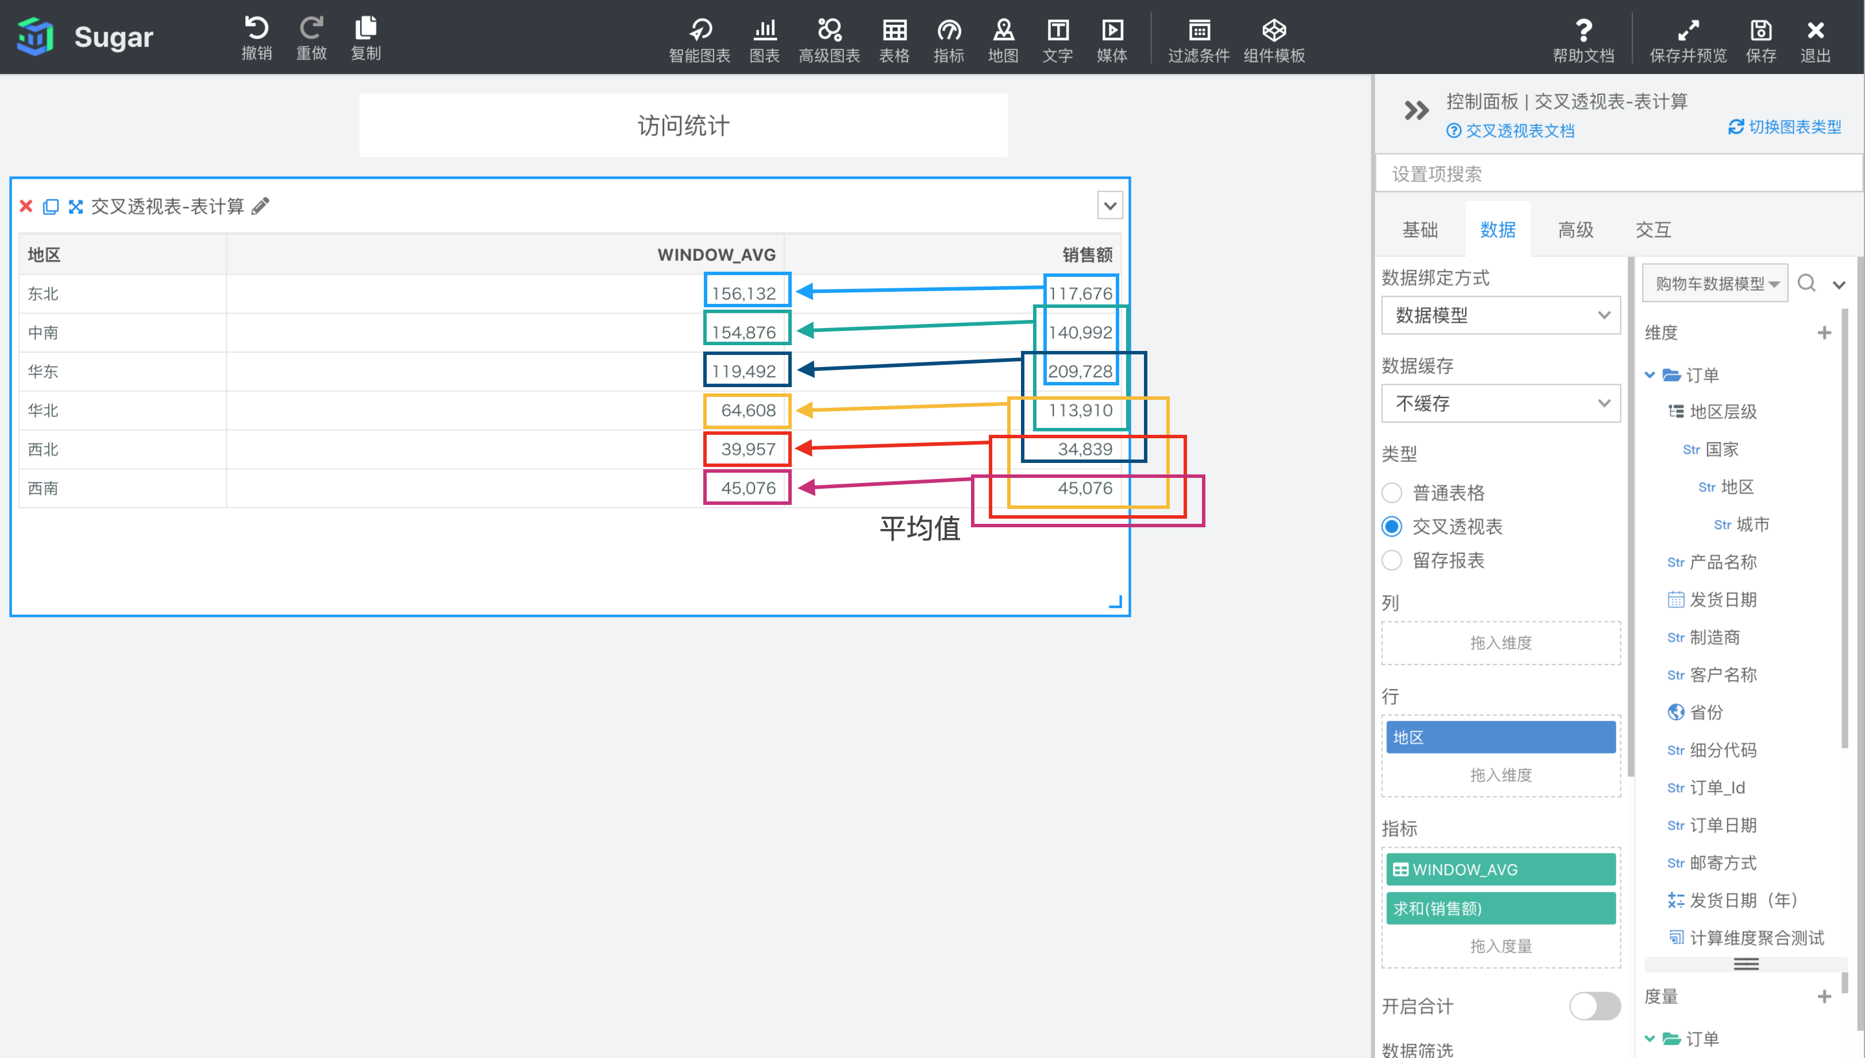Image resolution: width=1865 pixels, height=1058 pixels.
Task: Open the 购物车数据模型 model dropdown
Action: pos(1715,283)
